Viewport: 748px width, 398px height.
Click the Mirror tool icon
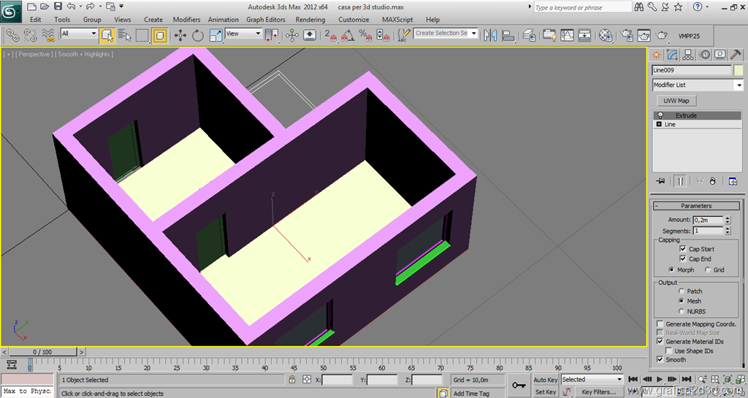pos(490,34)
